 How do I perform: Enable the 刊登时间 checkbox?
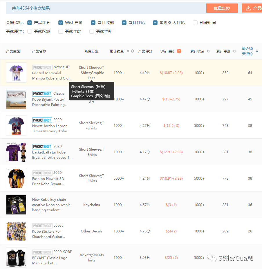195,23
